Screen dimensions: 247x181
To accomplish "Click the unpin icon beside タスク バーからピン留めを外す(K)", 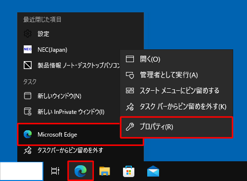I will (130, 107).
